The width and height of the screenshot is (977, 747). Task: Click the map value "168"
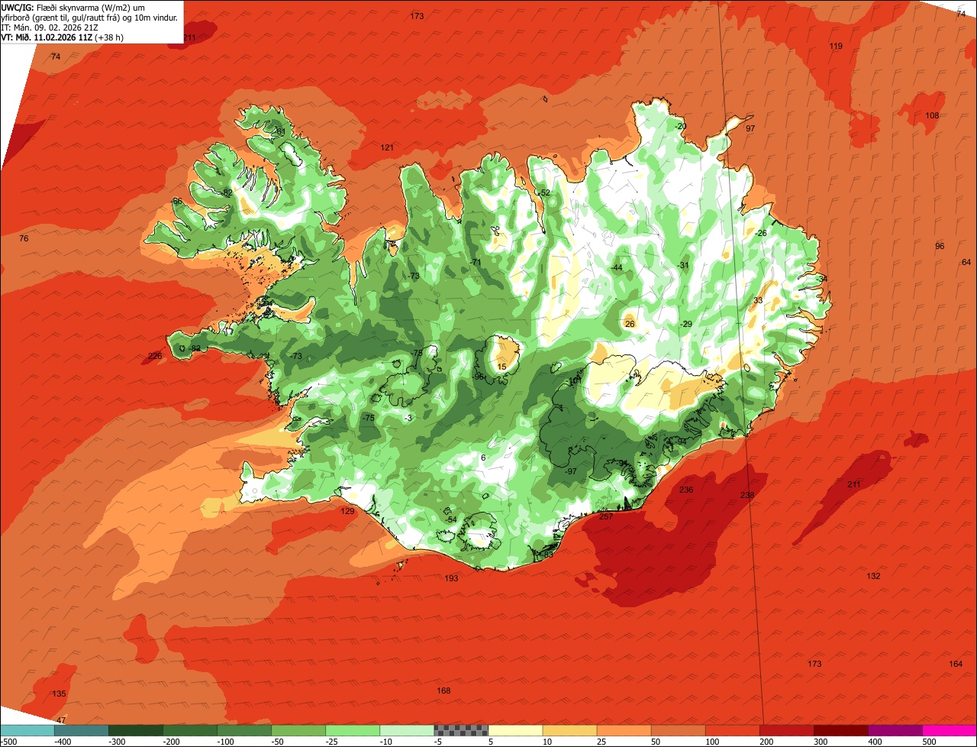point(443,690)
